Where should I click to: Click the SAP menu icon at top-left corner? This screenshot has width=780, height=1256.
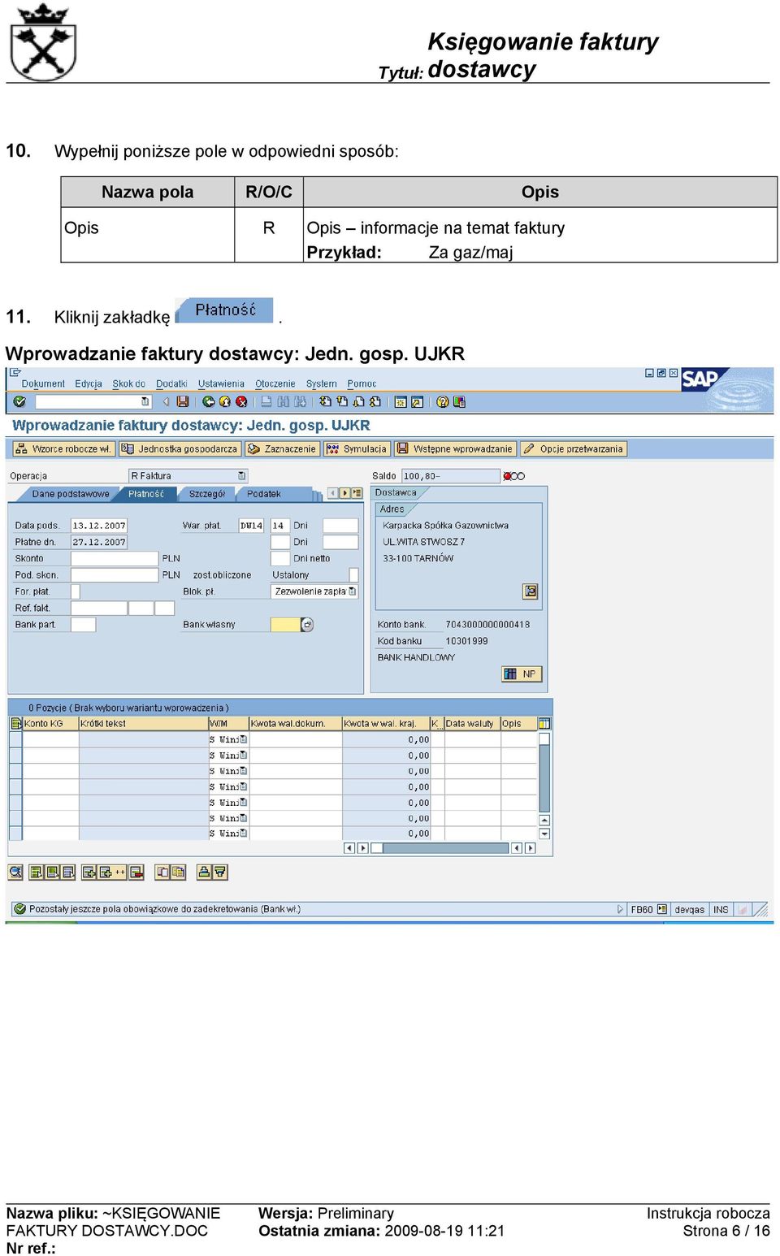pos(15,373)
